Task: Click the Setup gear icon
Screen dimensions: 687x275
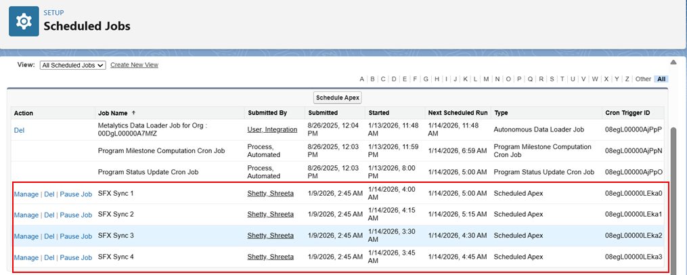Action: (x=24, y=22)
